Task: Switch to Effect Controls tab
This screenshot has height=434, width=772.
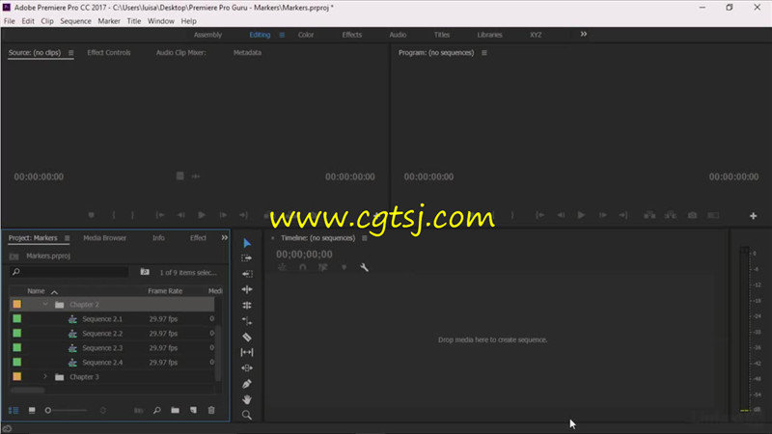Action: tap(109, 53)
